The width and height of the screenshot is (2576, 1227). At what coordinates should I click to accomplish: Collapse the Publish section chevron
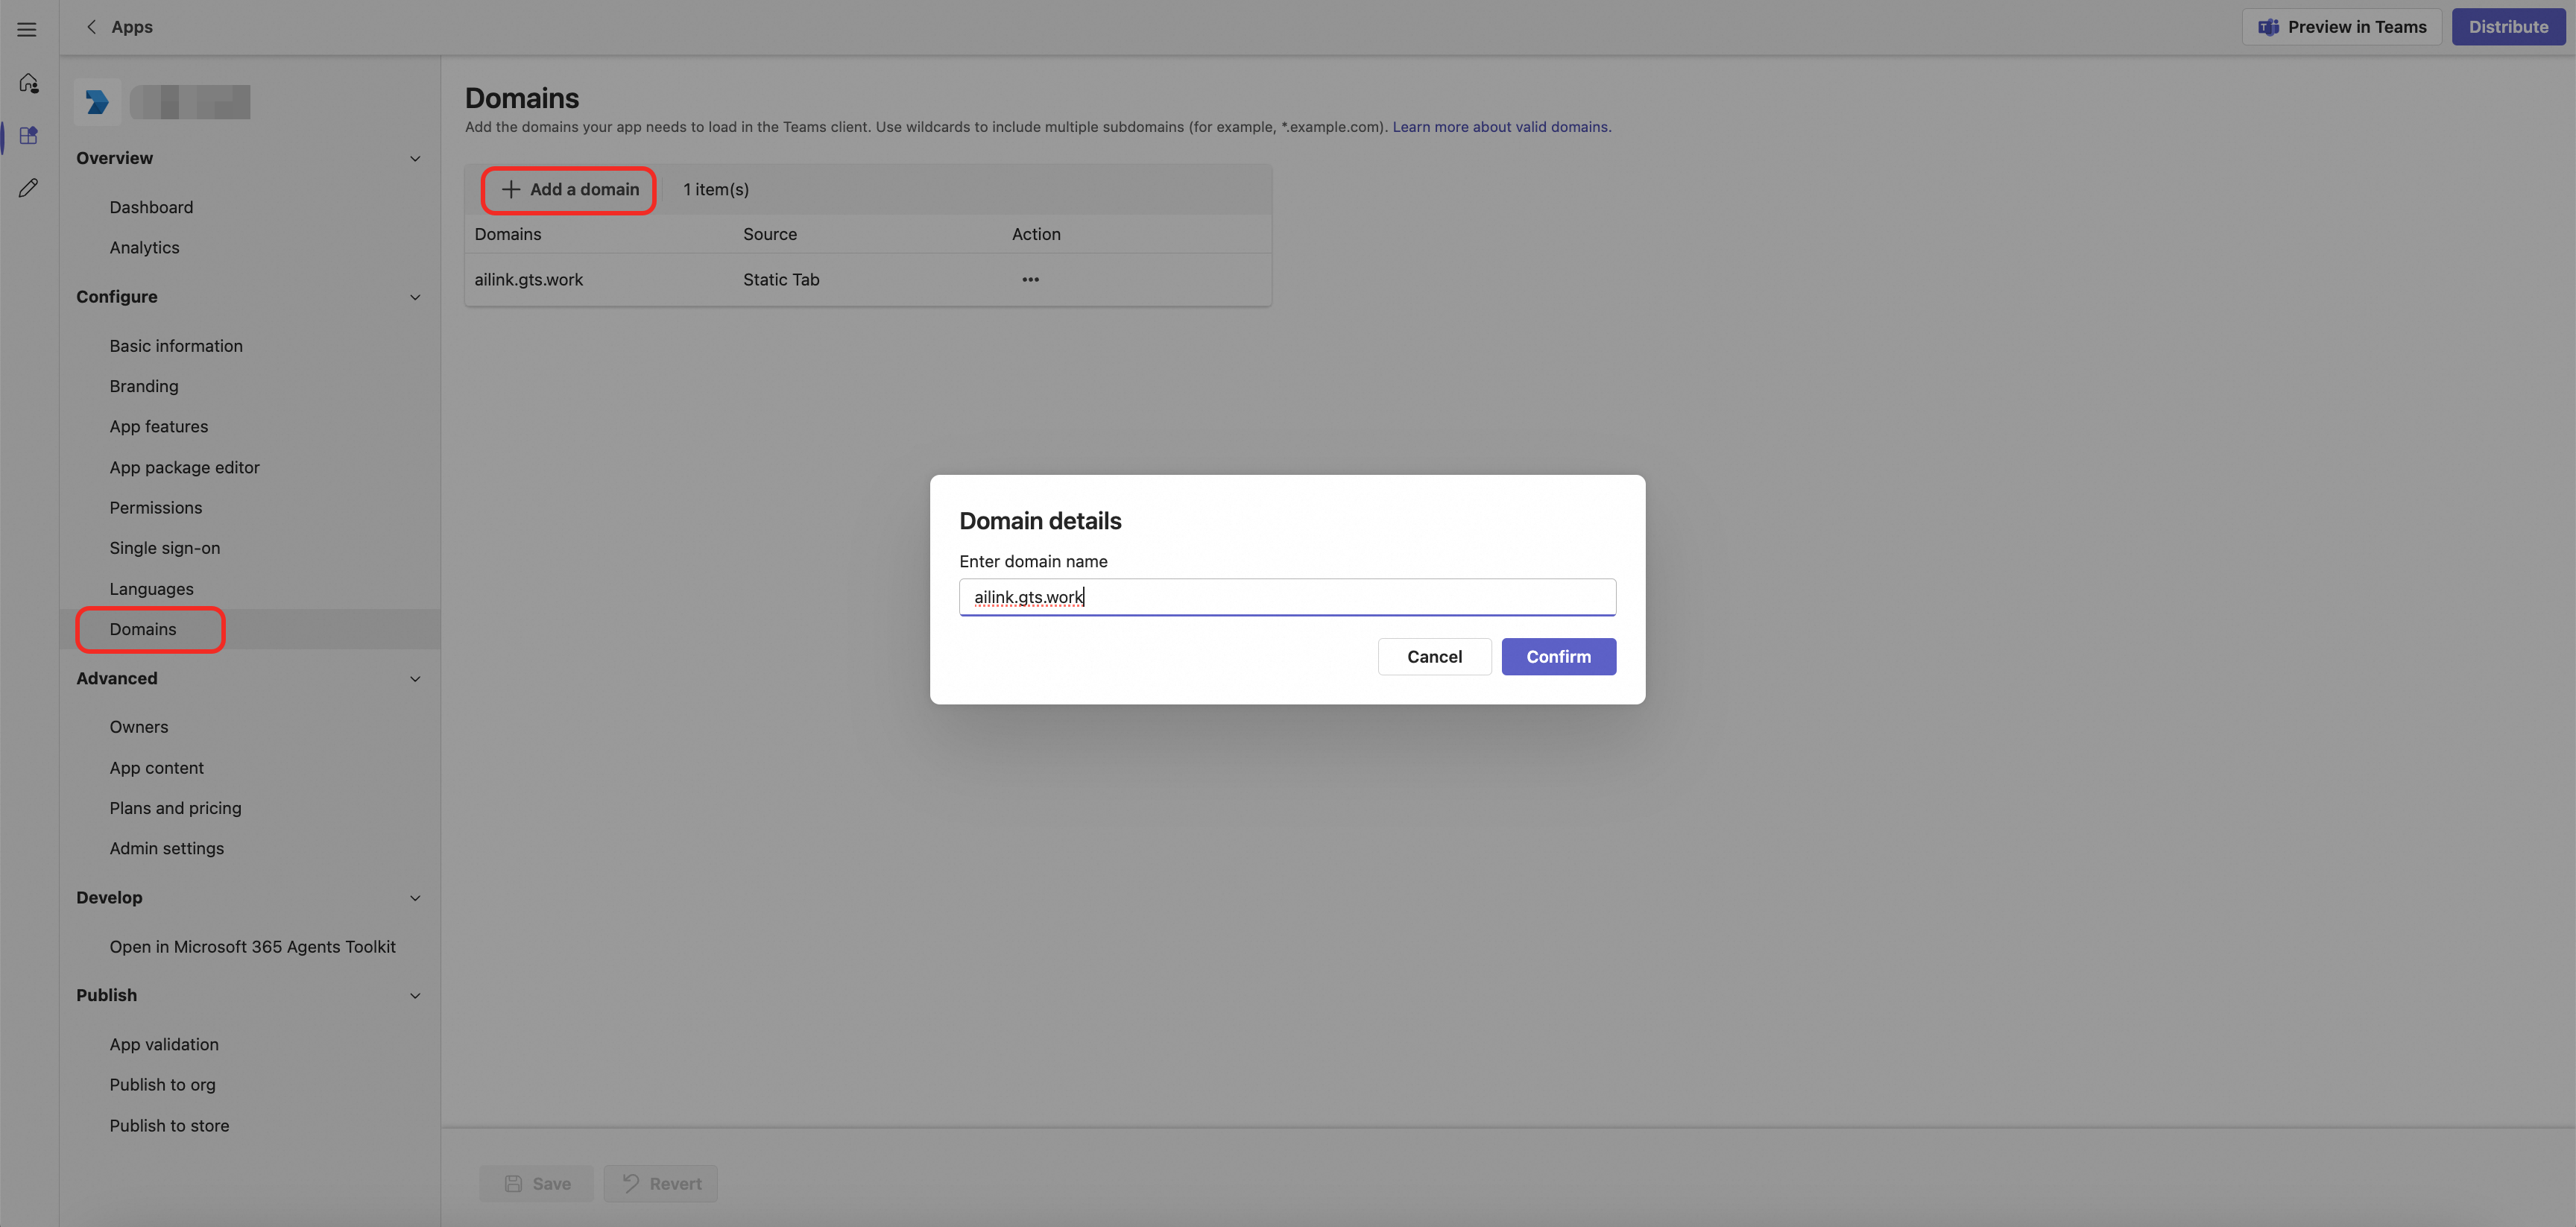(415, 996)
